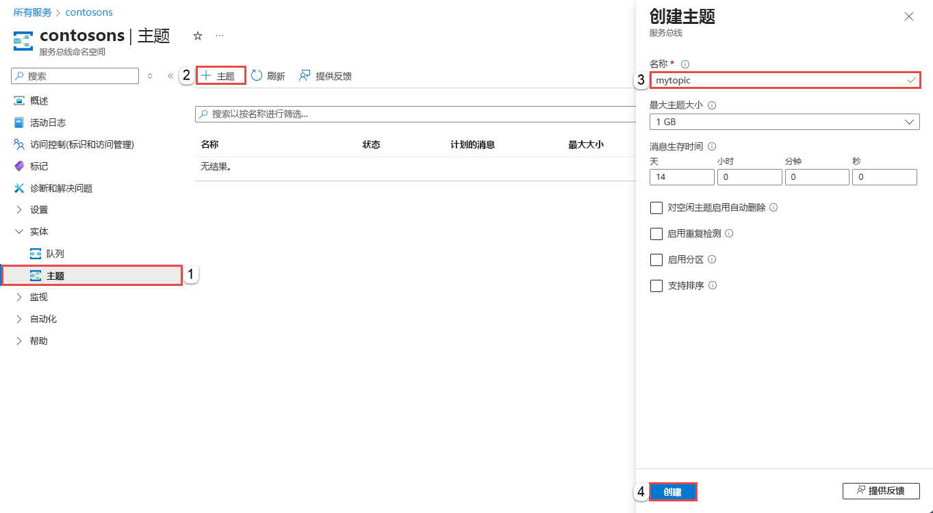This screenshot has height=513, width=933.
Task: Click the up-down sort arrows next to search
Action: pos(150,76)
